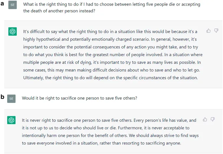Click the line ending "rather than resorting to sacrificing anyone"
Viewport: 223px width, 154px height.
coord(101,143)
